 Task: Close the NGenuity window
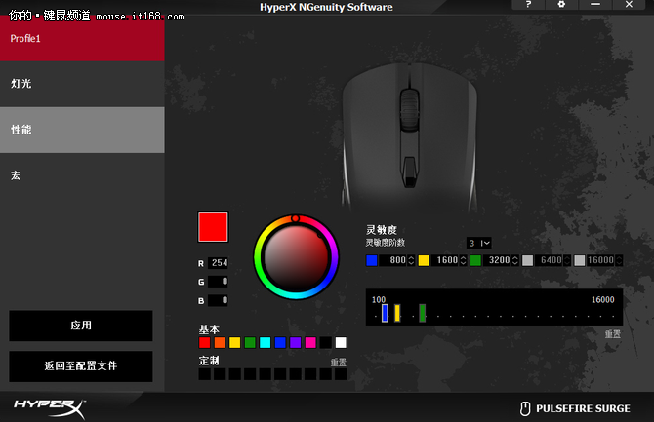pyautogui.click(x=629, y=5)
